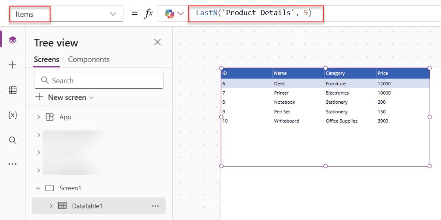Viewport: 441px width, 220px height.
Task: Click the Furniture category cell
Action: (x=336, y=84)
